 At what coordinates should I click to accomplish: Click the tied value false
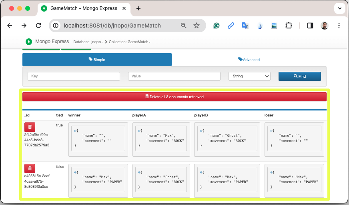coord(60,167)
